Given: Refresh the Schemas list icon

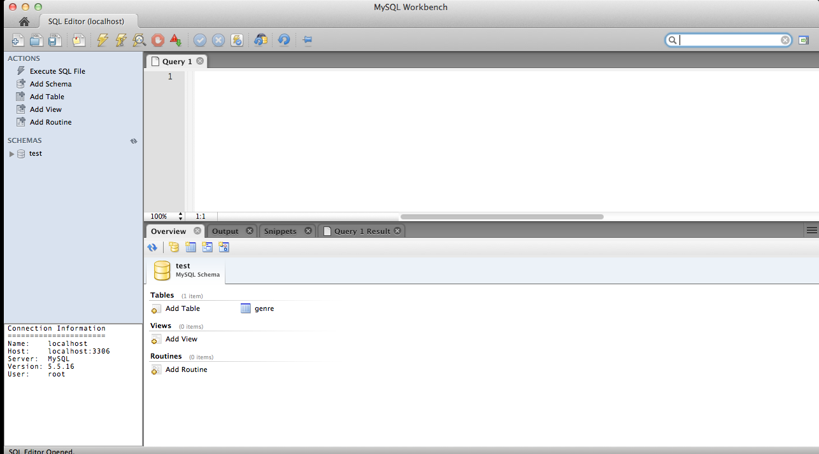Looking at the screenshot, I should (134, 141).
